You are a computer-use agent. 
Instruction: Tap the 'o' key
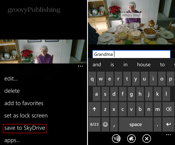pos(162,79)
